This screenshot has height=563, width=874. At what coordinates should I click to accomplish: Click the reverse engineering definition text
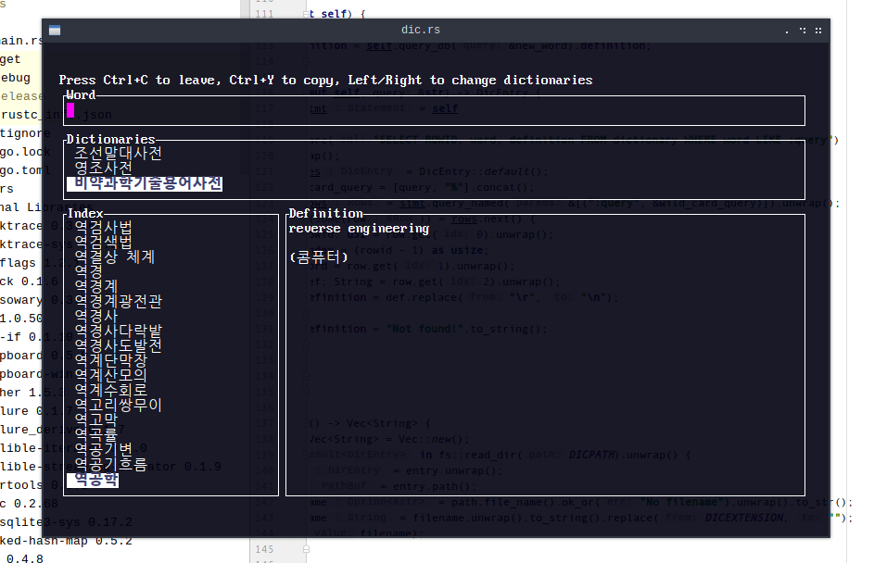pyautogui.click(x=359, y=229)
